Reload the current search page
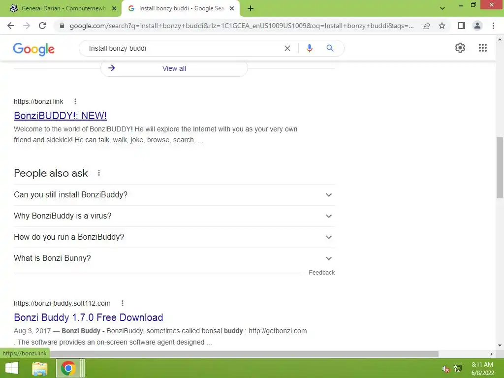The height and width of the screenshot is (378, 504). pyautogui.click(x=42, y=26)
